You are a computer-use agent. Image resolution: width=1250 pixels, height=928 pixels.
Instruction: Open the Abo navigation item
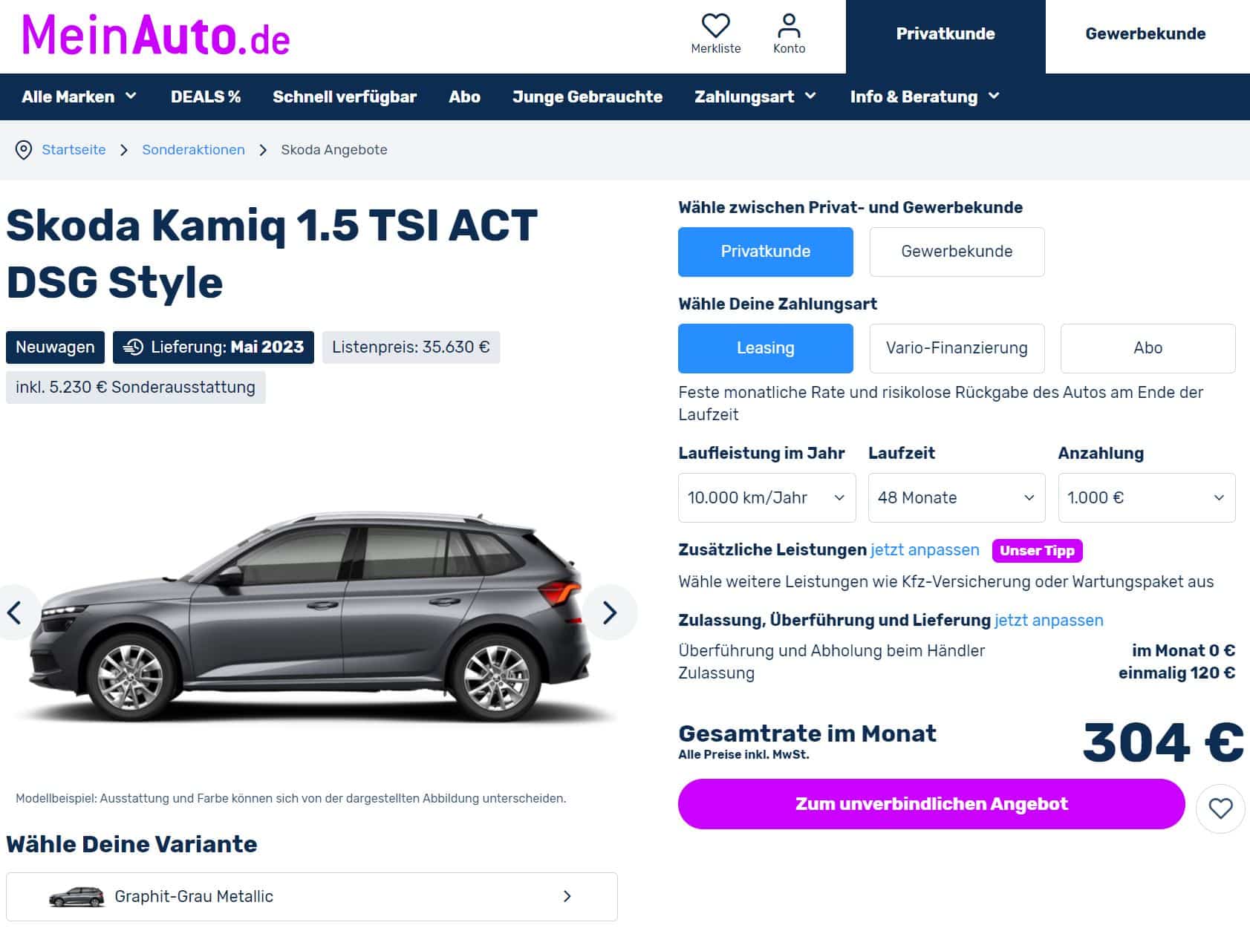(x=464, y=97)
